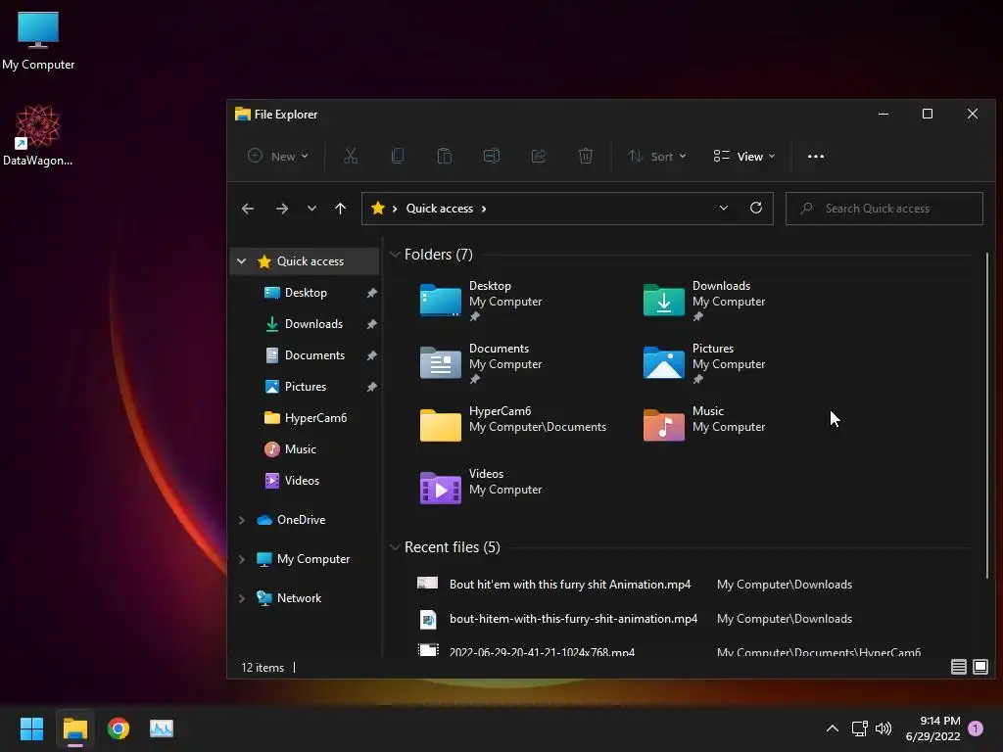Screen dimensions: 1003x752
Task: Open the Sort dropdown menu
Action: click(x=657, y=156)
